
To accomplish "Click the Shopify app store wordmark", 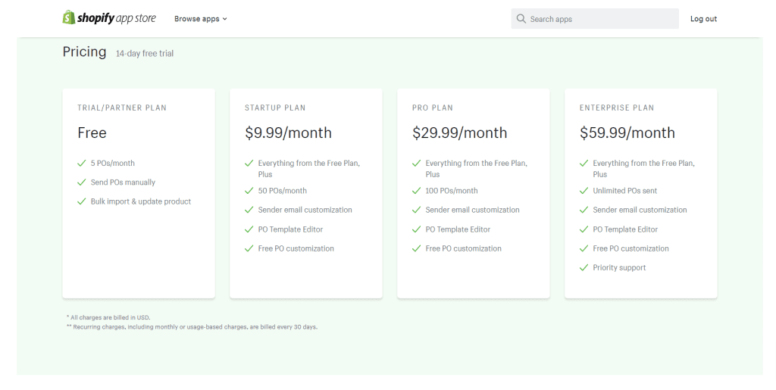I will (x=116, y=18).
